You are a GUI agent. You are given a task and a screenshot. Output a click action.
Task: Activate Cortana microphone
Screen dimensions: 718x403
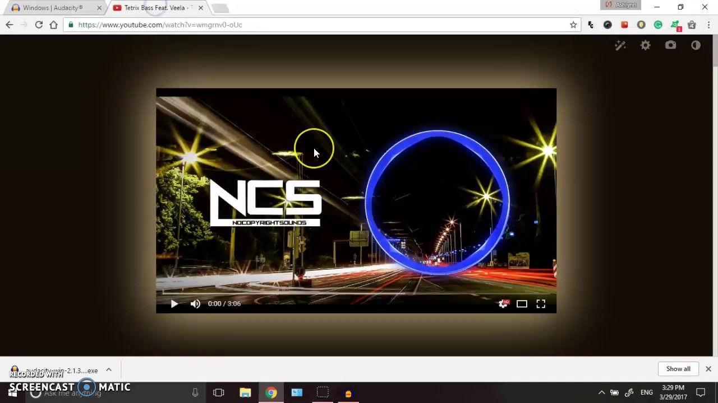pyautogui.click(x=195, y=393)
